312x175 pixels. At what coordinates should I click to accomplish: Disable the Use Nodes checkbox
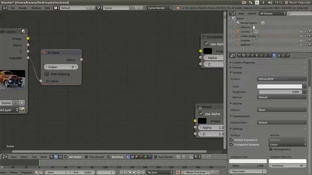(66, 157)
